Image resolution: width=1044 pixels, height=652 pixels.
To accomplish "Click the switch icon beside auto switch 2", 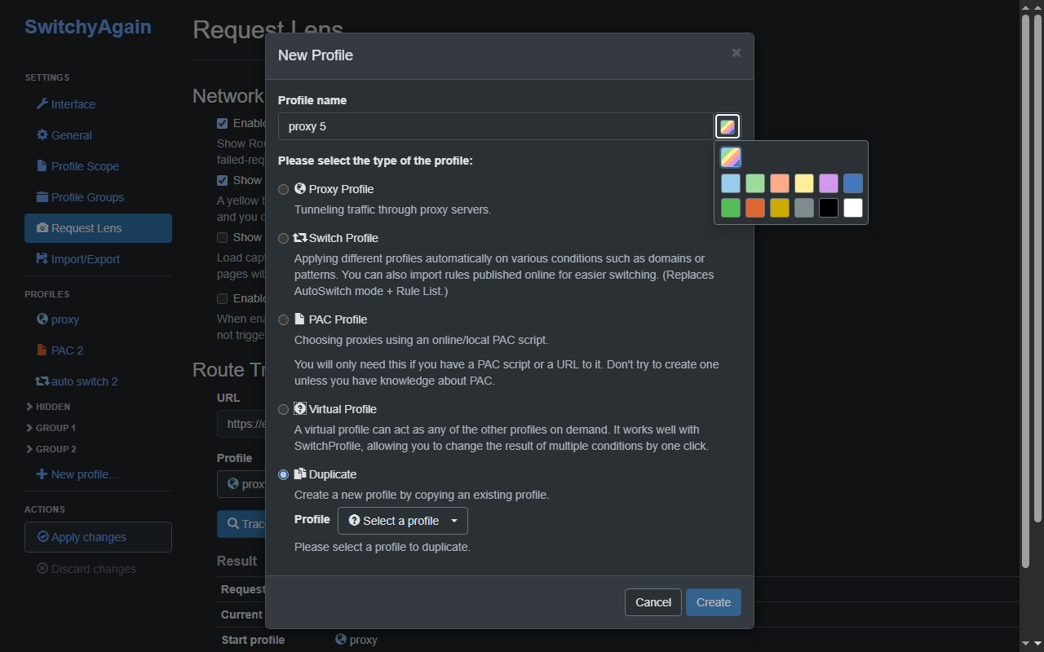I will (42, 381).
